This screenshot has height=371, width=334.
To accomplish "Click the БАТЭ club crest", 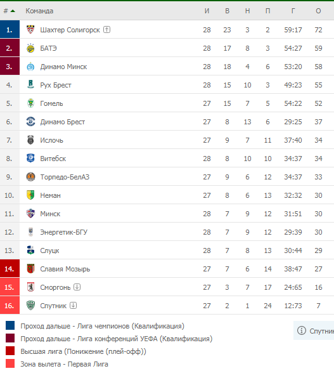I will pos(30,48).
